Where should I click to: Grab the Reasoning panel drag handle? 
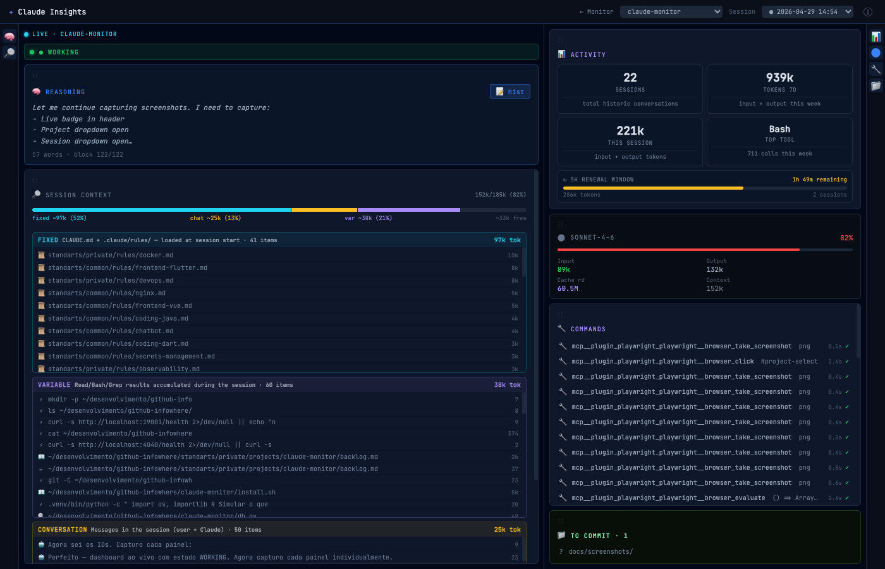tap(35, 75)
